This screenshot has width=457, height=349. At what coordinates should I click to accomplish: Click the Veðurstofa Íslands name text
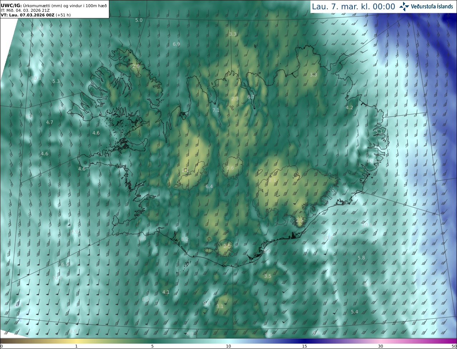point(432,6)
